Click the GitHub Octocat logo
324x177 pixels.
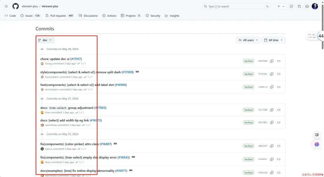(16, 6)
